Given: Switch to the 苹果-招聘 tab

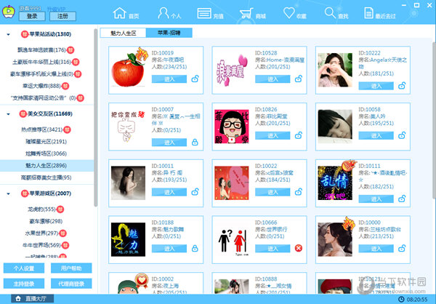Looking at the screenshot, I should (169, 33).
